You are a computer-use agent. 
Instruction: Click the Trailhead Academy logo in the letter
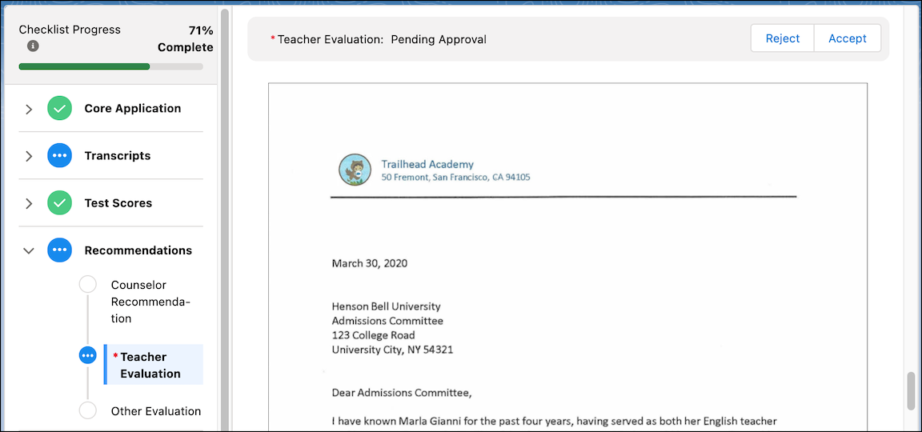tap(355, 170)
